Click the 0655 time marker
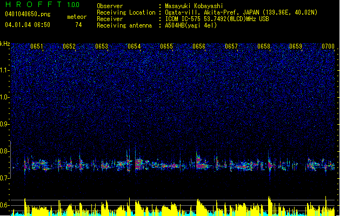The image size is (340, 216). click(x=166, y=46)
